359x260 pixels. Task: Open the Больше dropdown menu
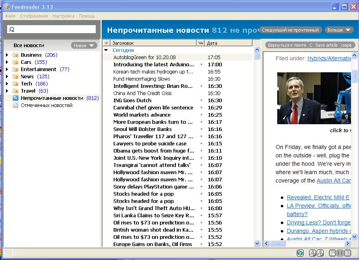coord(339,30)
